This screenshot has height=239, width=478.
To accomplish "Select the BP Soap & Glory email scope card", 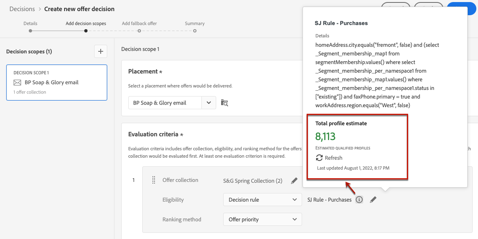I will [x=57, y=83].
